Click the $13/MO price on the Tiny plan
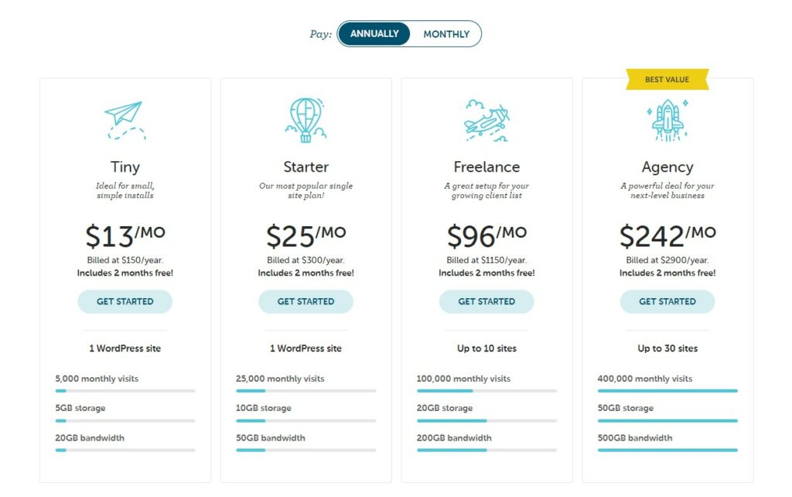 [125, 235]
